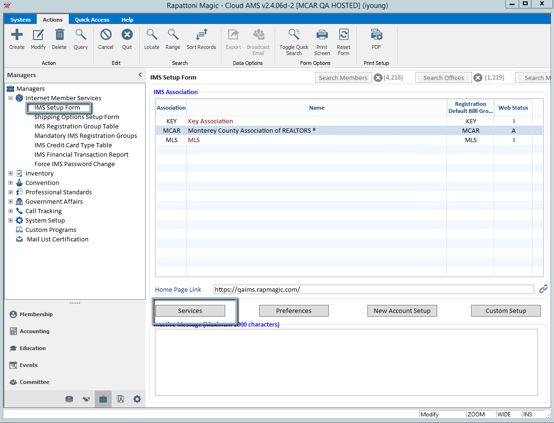The width and height of the screenshot is (554, 423).
Task: Open IMS Credit Card Type Table
Action: 73,145
